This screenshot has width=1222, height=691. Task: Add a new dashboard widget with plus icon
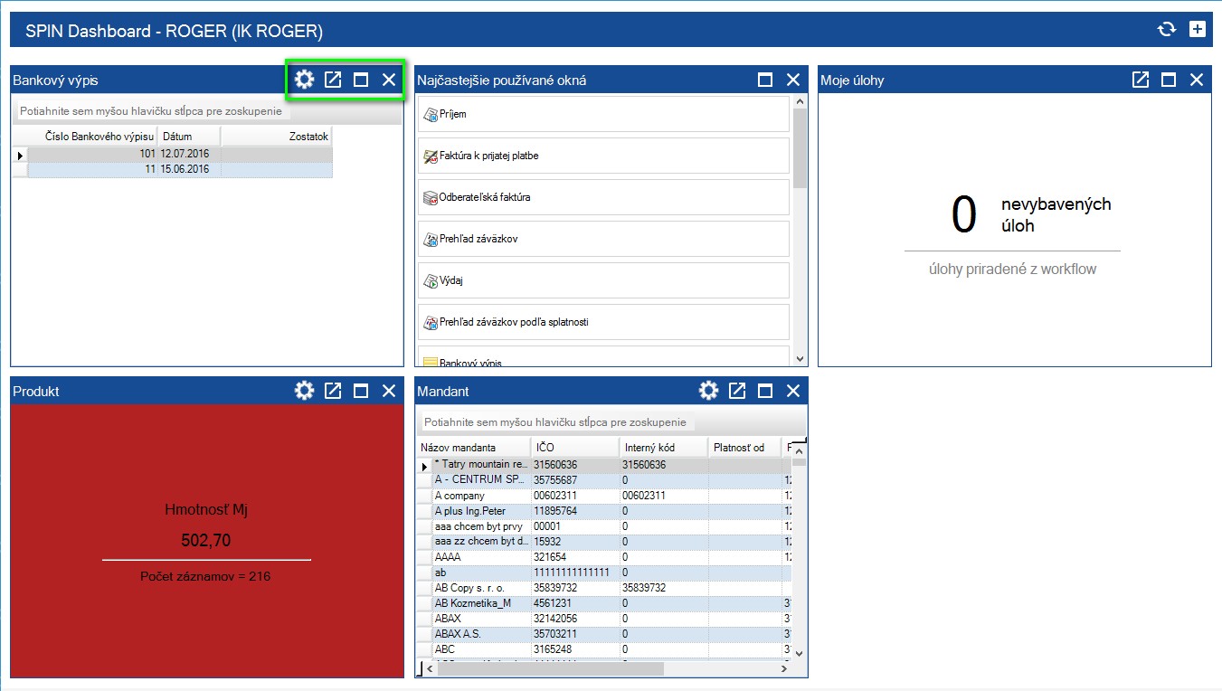tap(1197, 30)
